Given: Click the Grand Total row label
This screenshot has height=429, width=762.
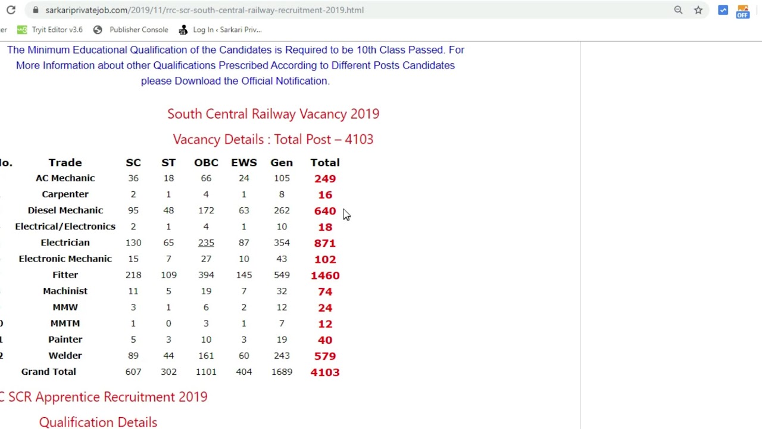Looking at the screenshot, I should pos(49,371).
